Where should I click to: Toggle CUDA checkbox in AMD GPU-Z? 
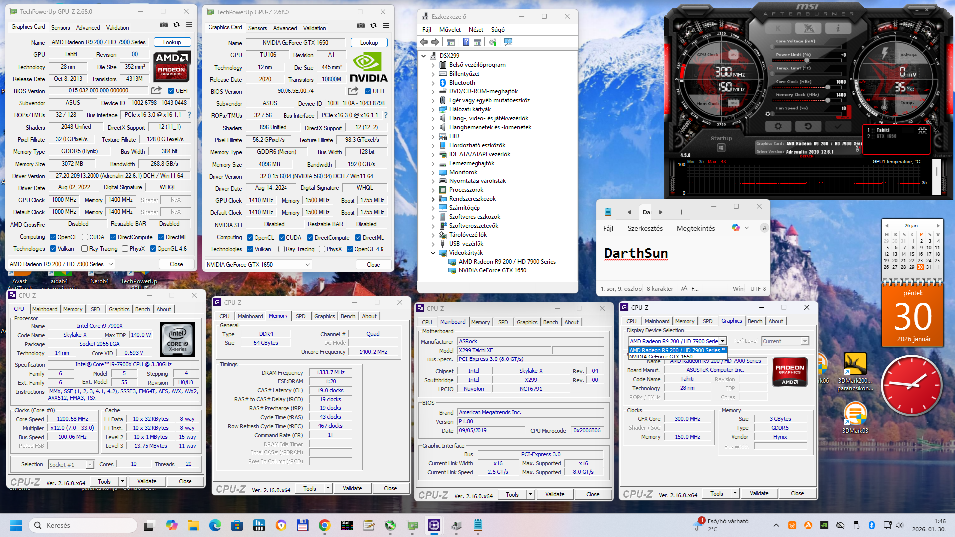(85, 237)
